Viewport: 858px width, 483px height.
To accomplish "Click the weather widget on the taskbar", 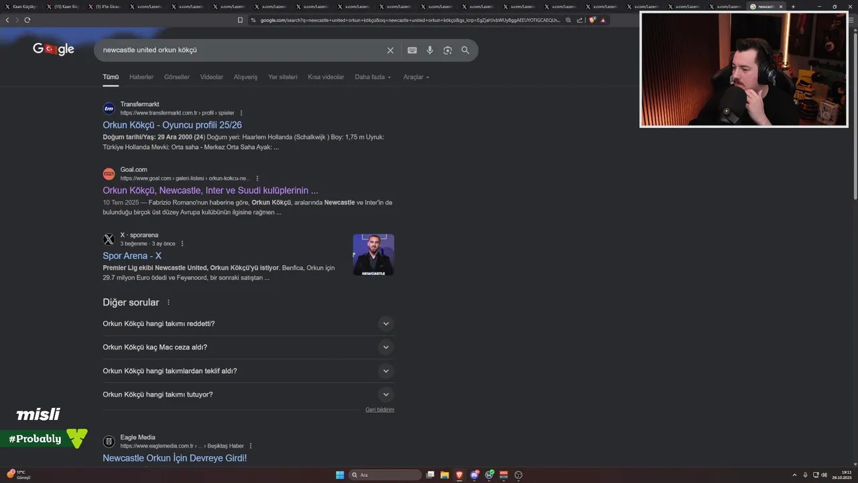I will 19,475.
